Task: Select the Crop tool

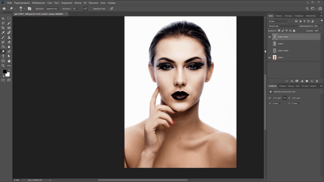Action: pyautogui.click(x=3, y=28)
